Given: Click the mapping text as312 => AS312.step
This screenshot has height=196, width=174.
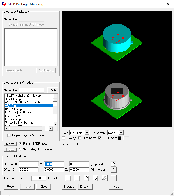Looking at the screenshot, I should [x=68, y=144].
